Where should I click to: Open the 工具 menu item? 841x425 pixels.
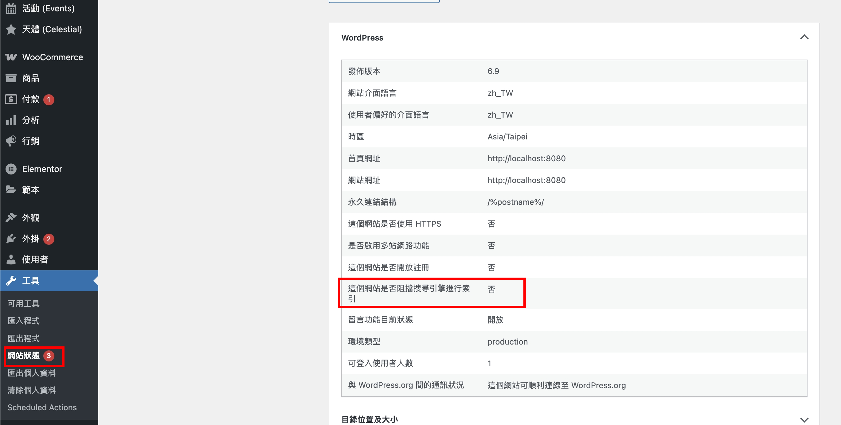(x=31, y=281)
